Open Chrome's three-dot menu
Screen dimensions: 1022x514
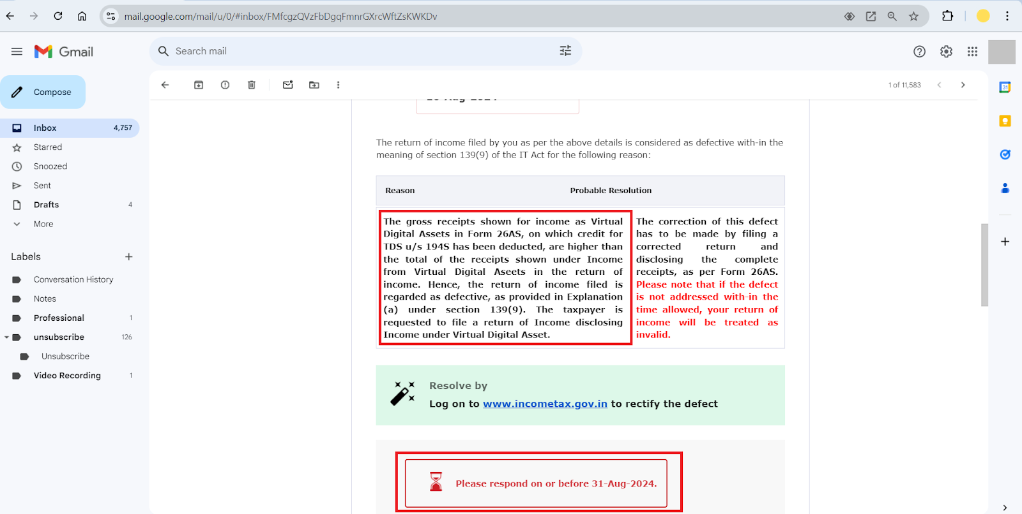[x=1007, y=16]
